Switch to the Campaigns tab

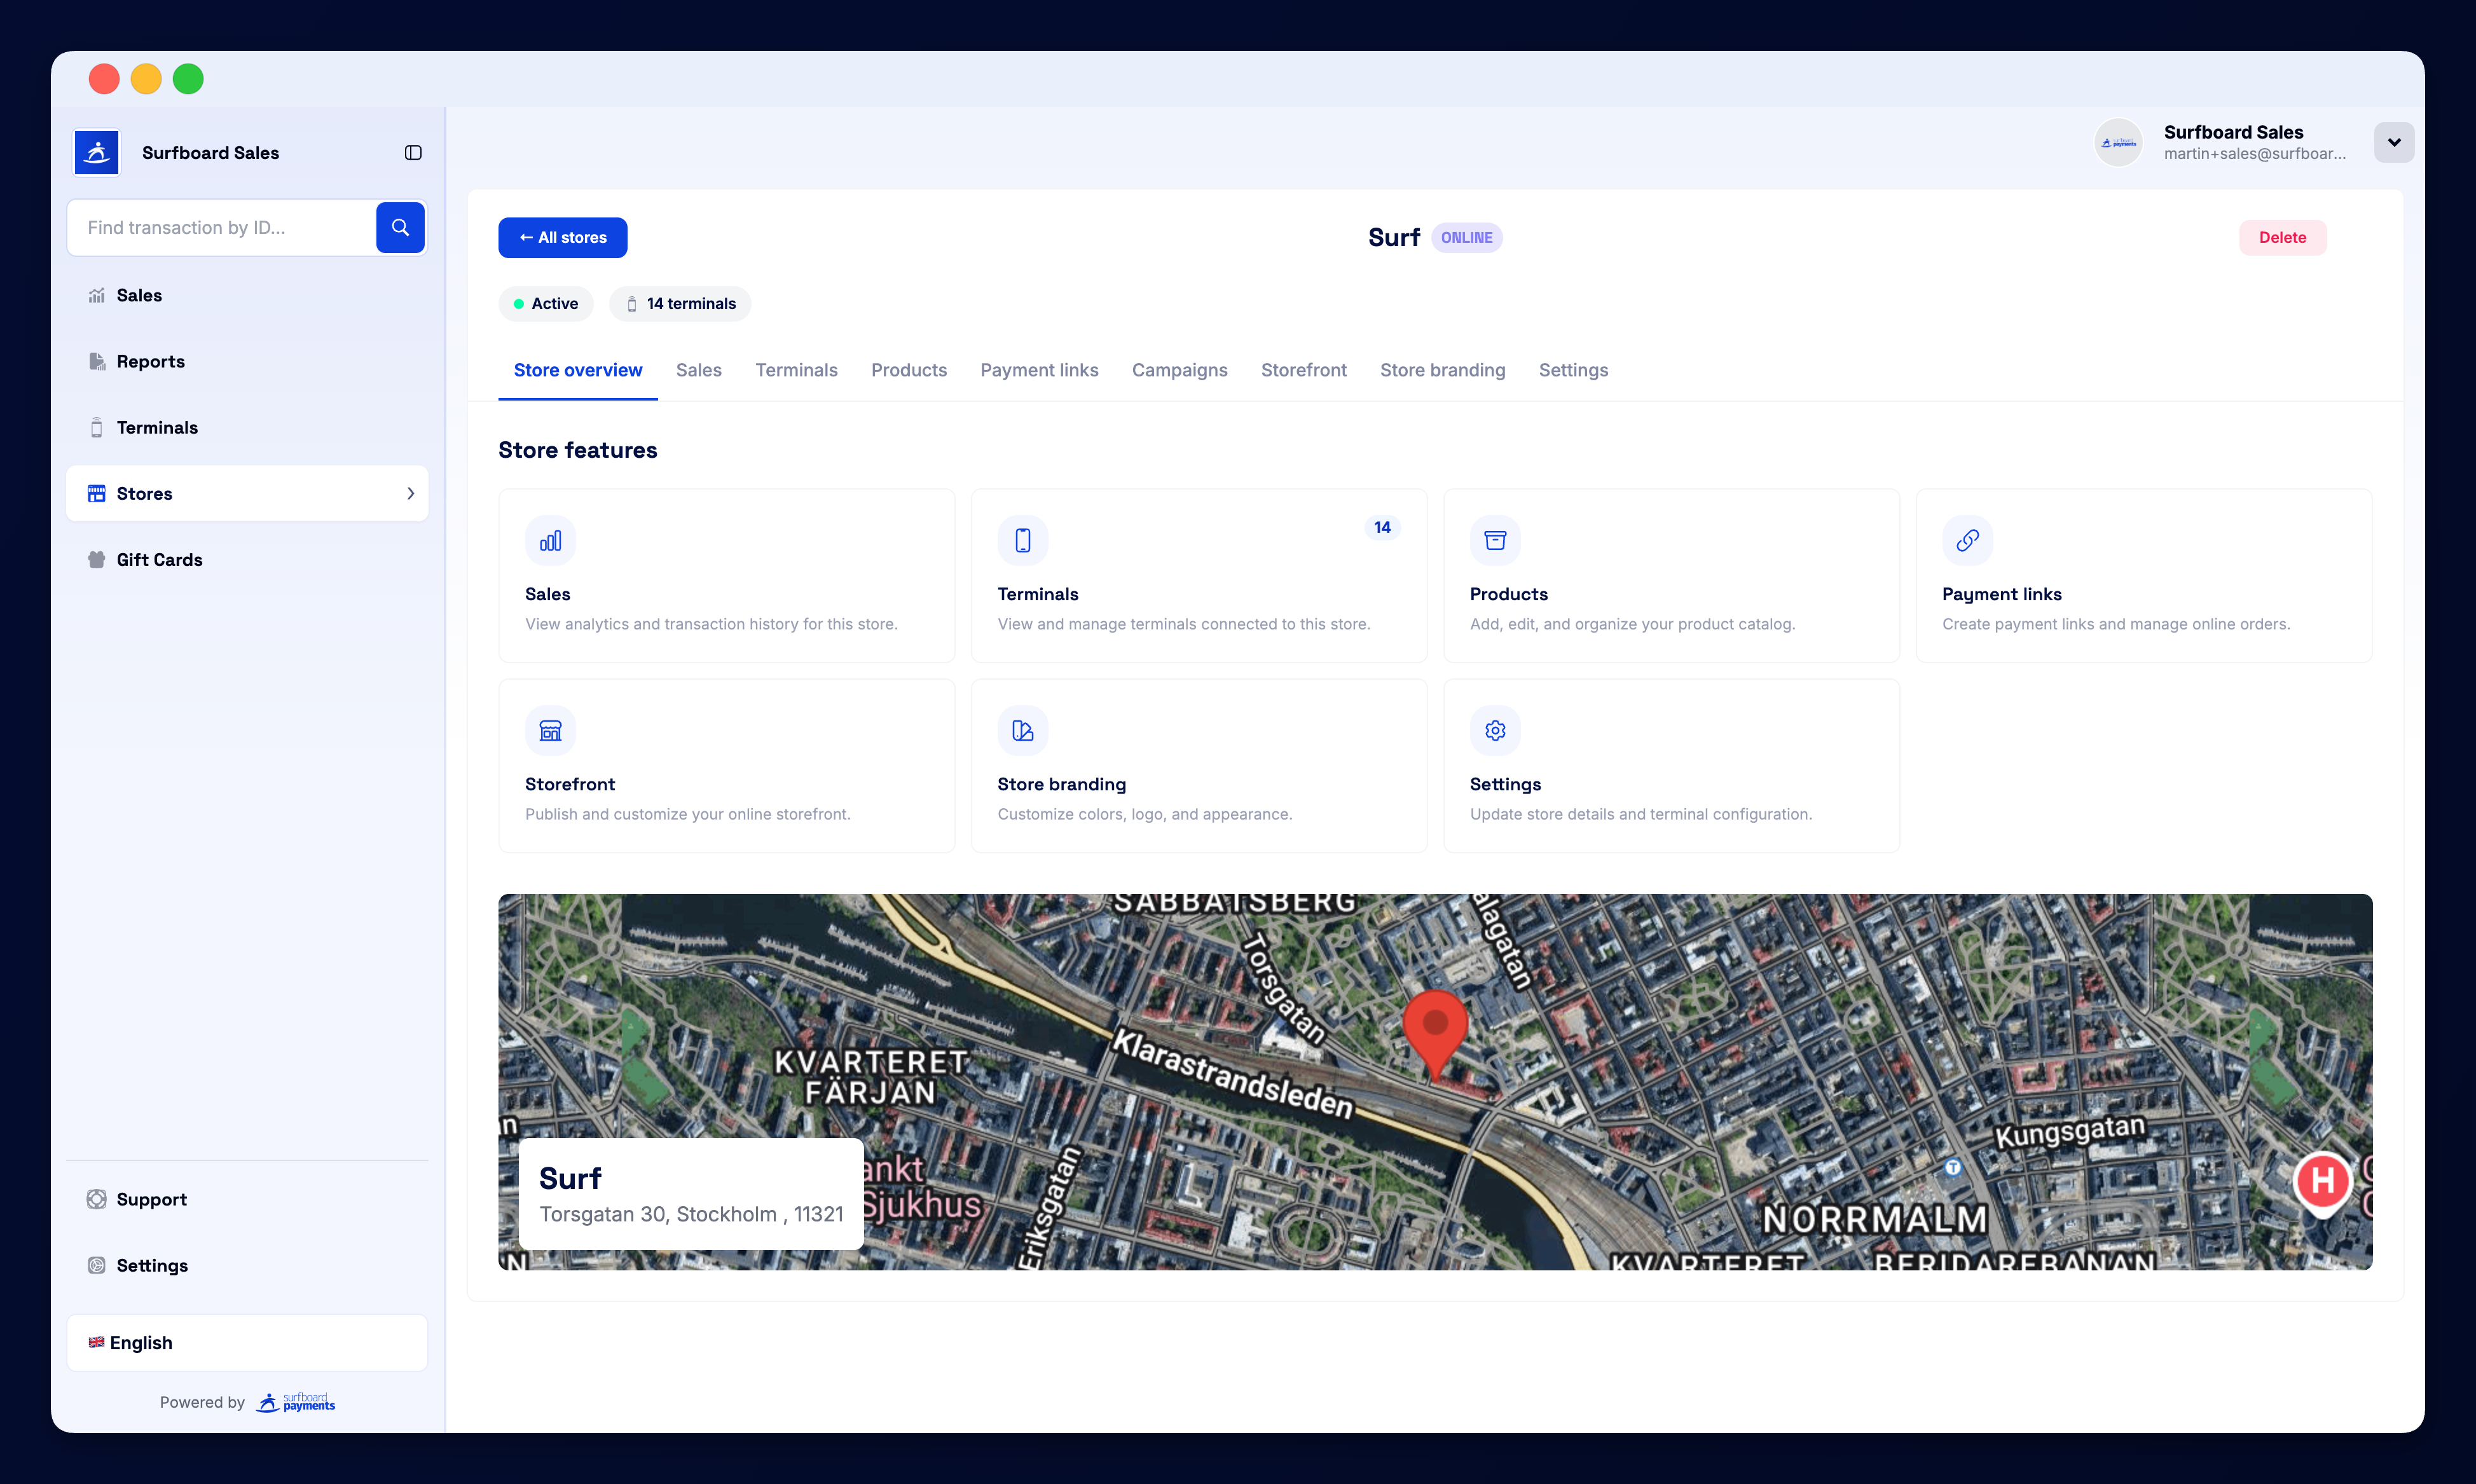(1179, 370)
